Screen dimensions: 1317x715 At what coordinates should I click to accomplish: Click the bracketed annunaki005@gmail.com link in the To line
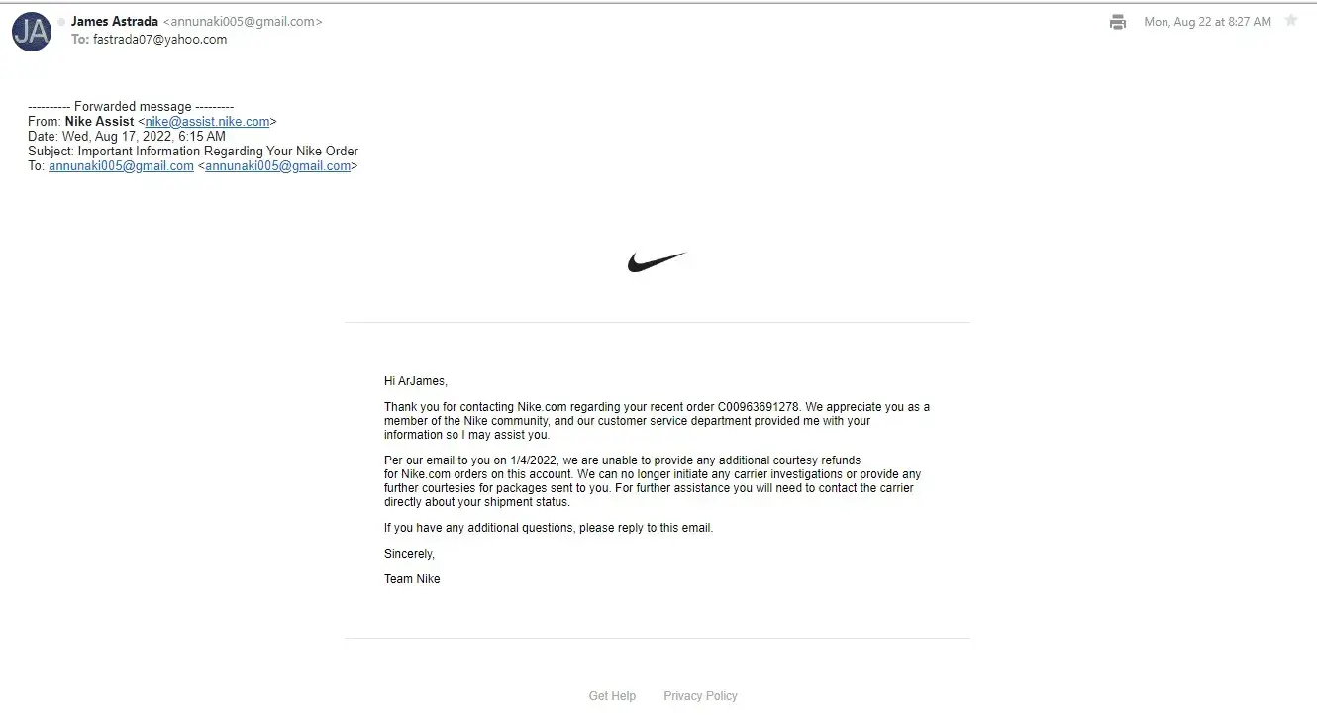pyautogui.click(x=278, y=166)
